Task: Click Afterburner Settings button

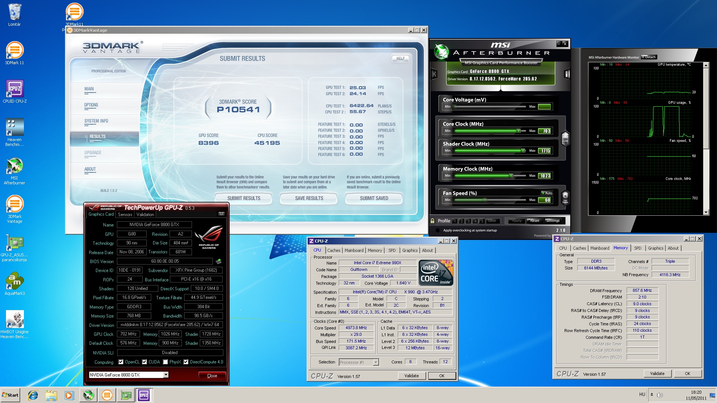Action: (553, 221)
